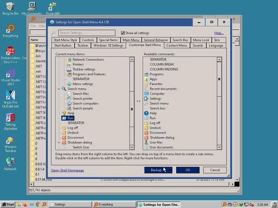The height and width of the screenshot is (208, 278).
Task: Click the Cancel button
Action: 215,170
